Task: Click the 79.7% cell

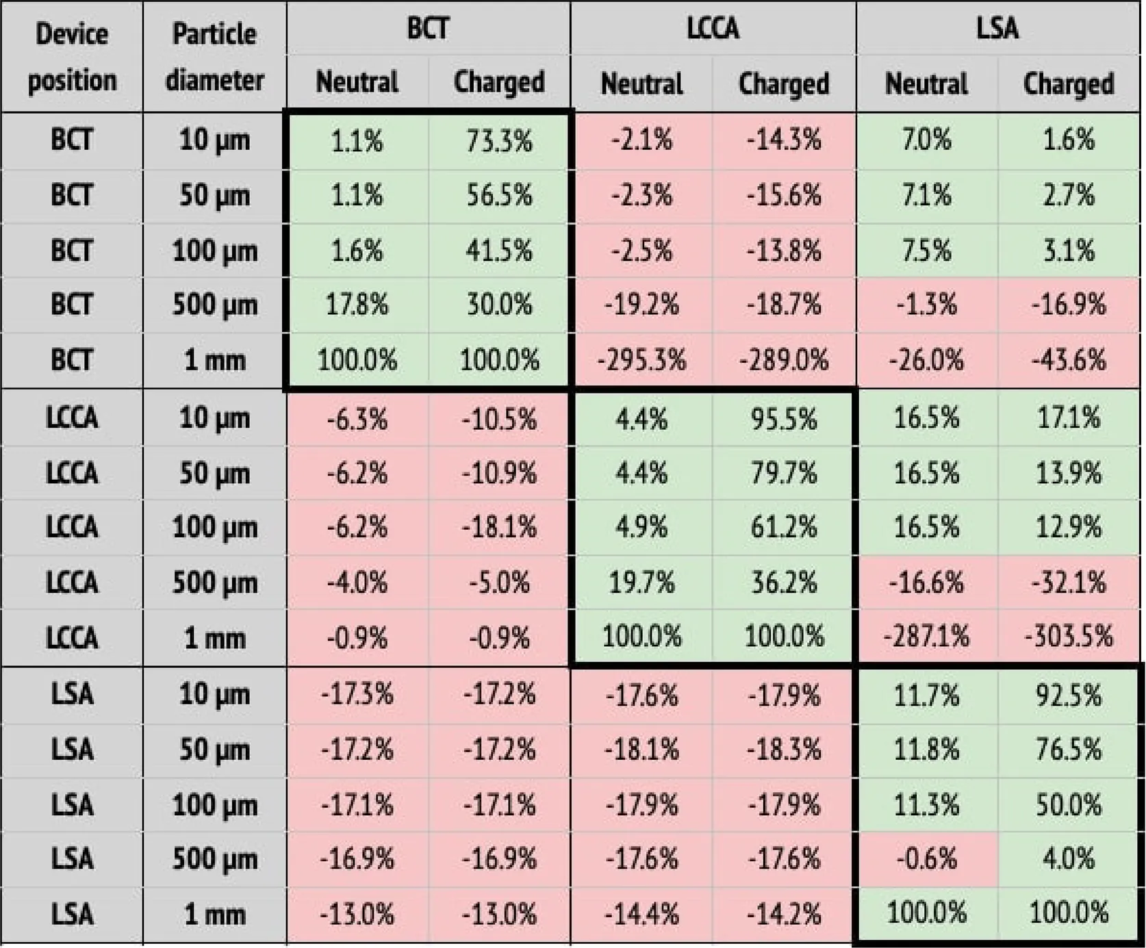Action: click(784, 473)
